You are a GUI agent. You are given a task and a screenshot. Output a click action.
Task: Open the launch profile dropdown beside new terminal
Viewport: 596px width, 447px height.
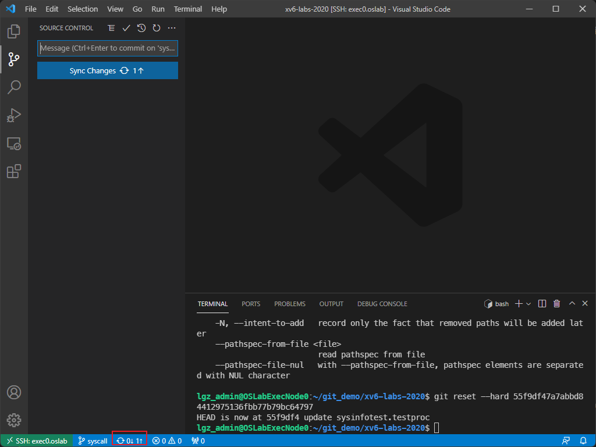(528, 304)
